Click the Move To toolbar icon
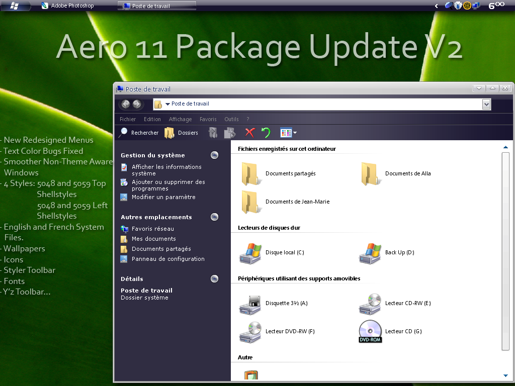Image resolution: width=515 pixels, height=386 pixels. pyautogui.click(x=212, y=133)
